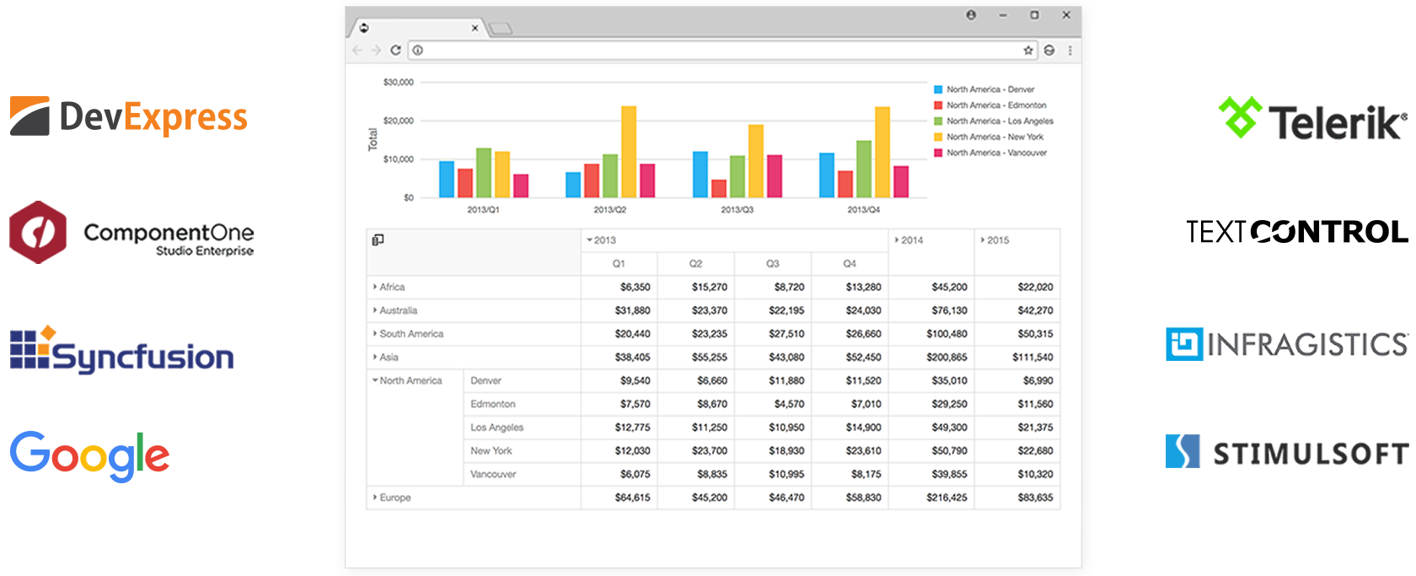Image resolution: width=1416 pixels, height=576 pixels.
Task: Click the browser address bar
Action: click(722, 51)
